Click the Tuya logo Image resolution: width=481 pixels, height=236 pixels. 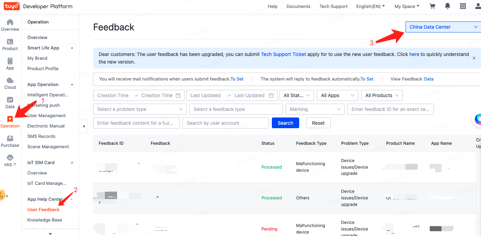(x=11, y=6)
